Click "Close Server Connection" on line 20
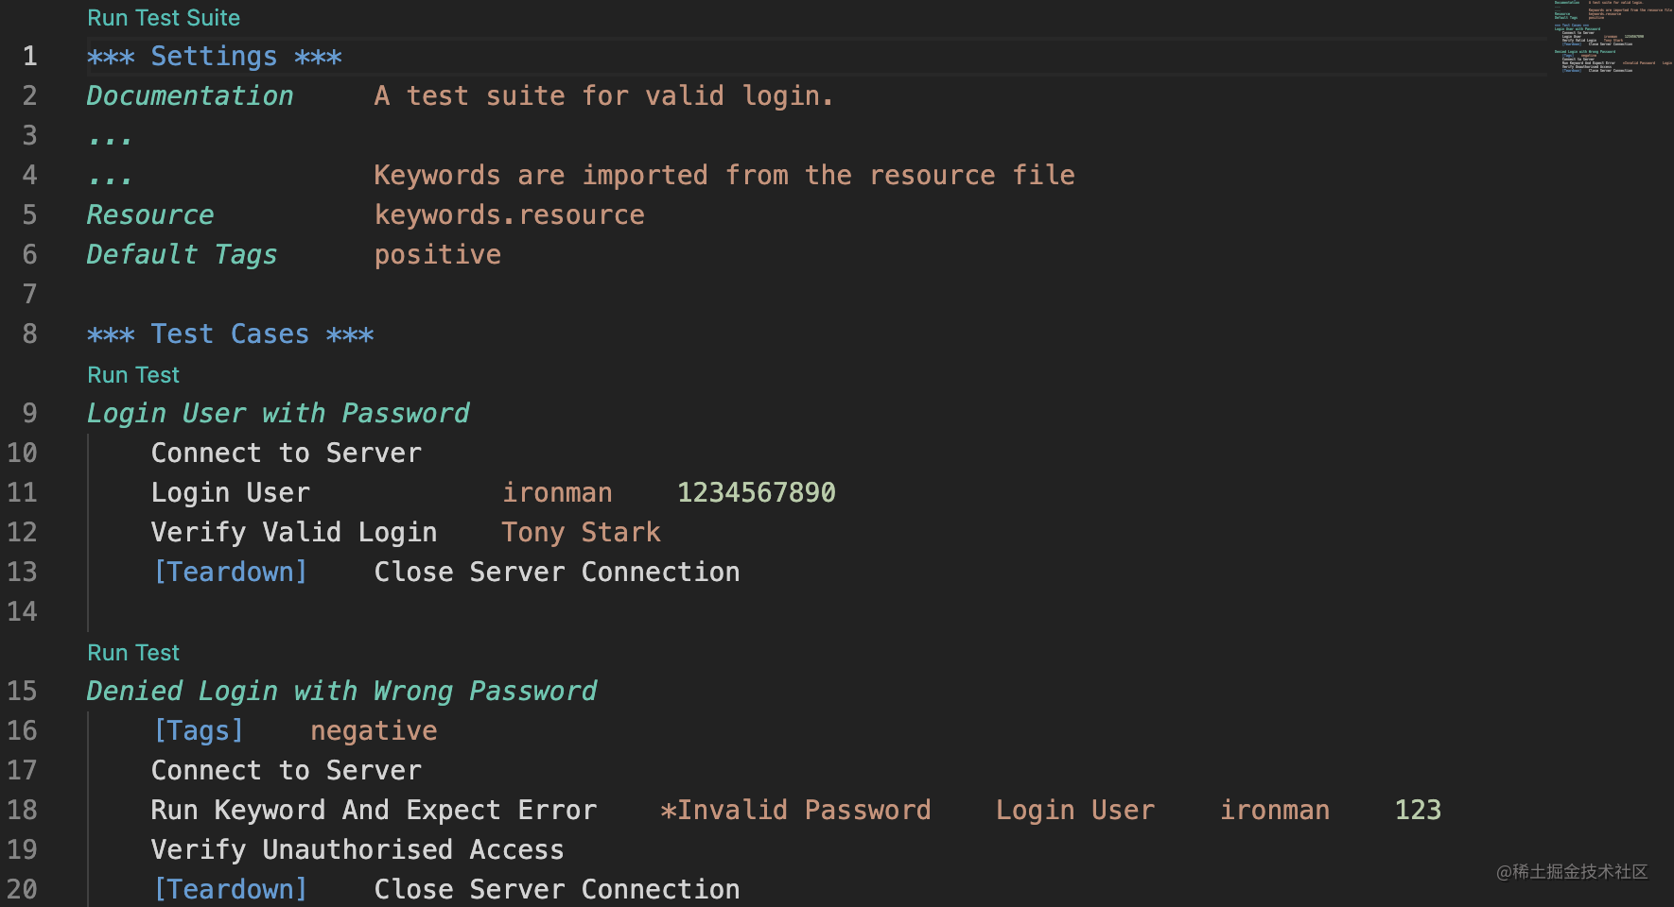 556,889
